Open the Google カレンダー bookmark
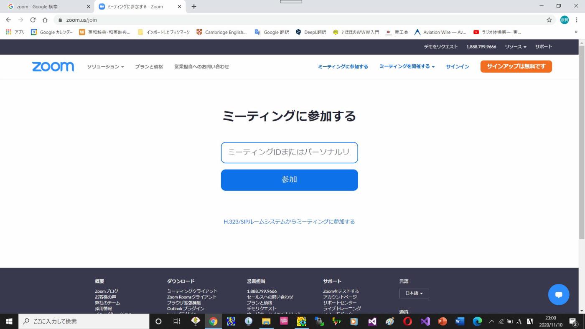This screenshot has height=329, width=585. 52,32
